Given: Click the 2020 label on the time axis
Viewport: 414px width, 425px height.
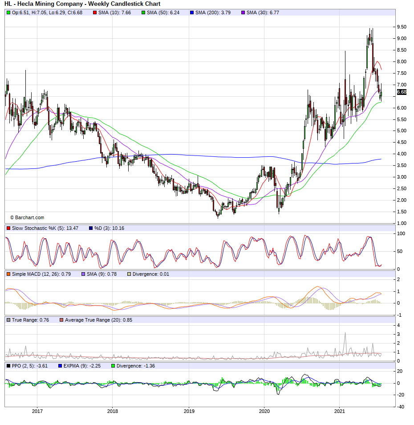Looking at the screenshot, I should coord(264,411).
